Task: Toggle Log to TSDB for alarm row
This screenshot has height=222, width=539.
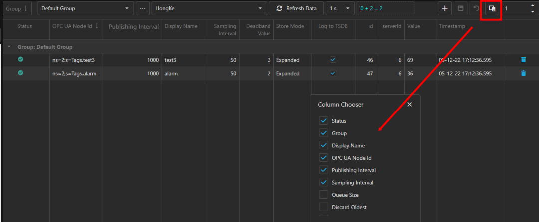Action: point(333,73)
